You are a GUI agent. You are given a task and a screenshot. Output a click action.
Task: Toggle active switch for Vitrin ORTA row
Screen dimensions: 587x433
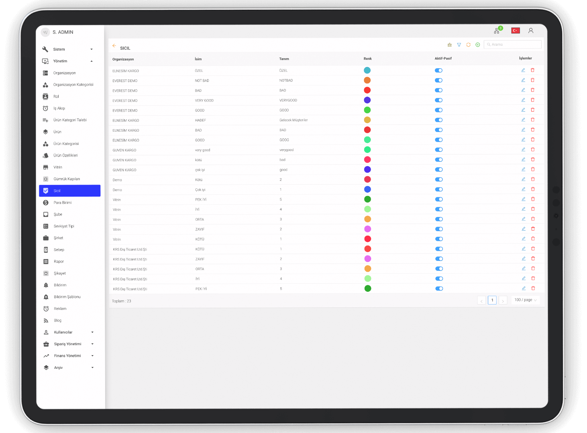(x=439, y=219)
